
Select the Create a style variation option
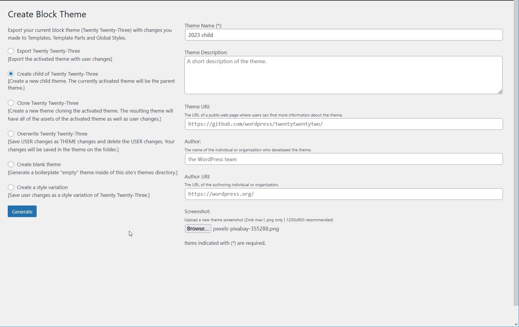11,187
